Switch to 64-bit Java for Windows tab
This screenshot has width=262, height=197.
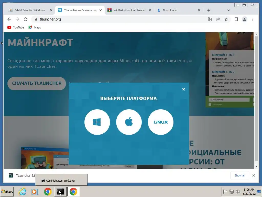[x=30, y=10]
